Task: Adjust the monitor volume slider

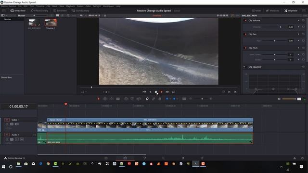Action: pyautogui.click(x=289, y=99)
